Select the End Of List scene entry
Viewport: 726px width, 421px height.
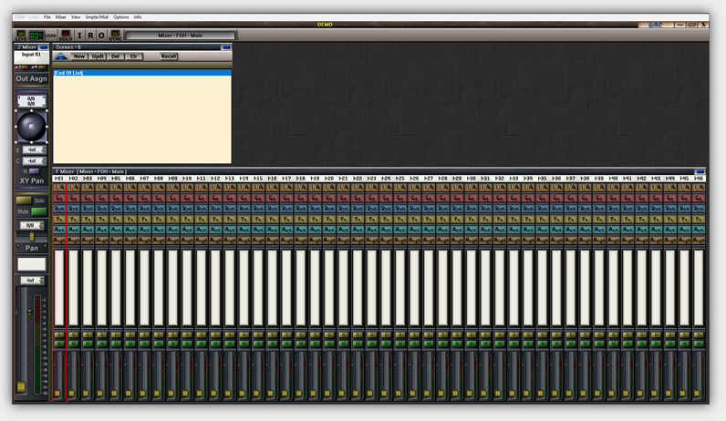68,73
